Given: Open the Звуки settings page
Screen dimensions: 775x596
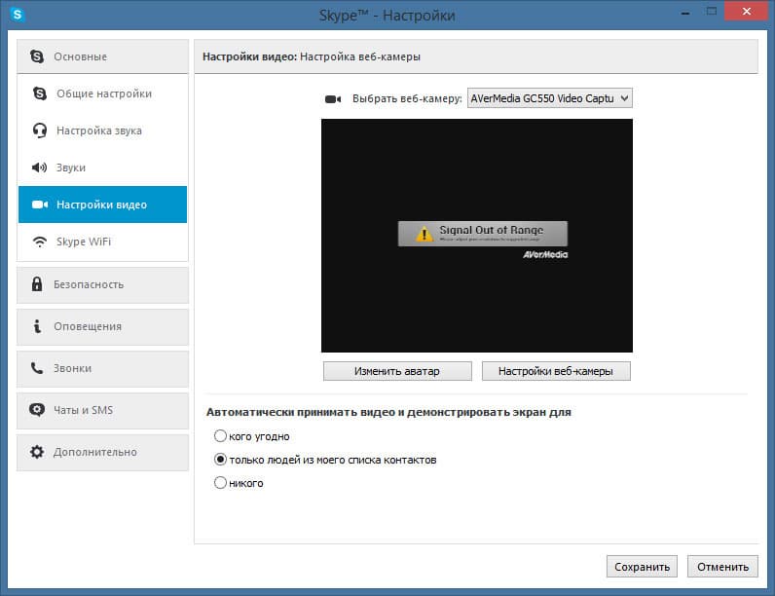Looking at the screenshot, I should [x=103, y=168].
